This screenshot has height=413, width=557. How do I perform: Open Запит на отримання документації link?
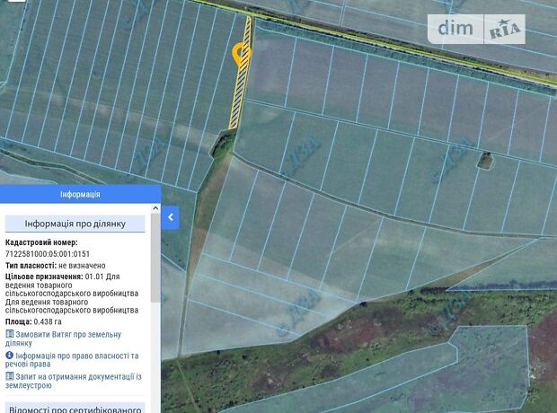pos(77,382)
